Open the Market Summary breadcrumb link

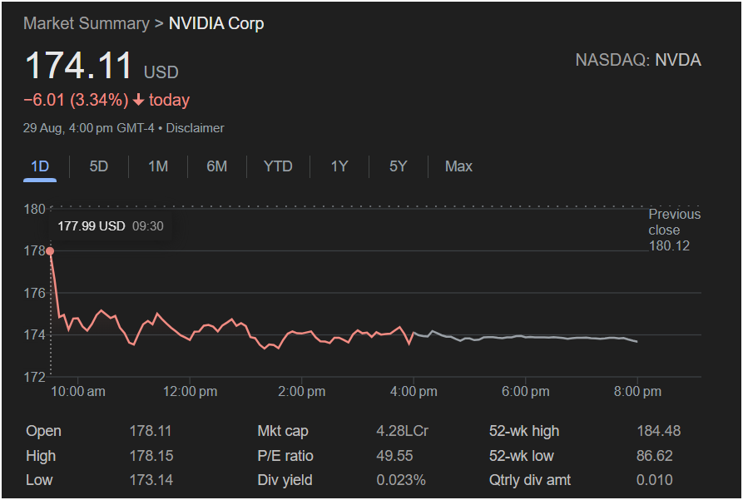tap(86, 23)
